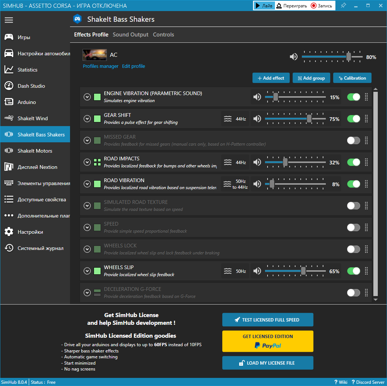Disable the Engine Vibration effect toggle
This screenshot has height=386, width=387.
coord(353,97)
